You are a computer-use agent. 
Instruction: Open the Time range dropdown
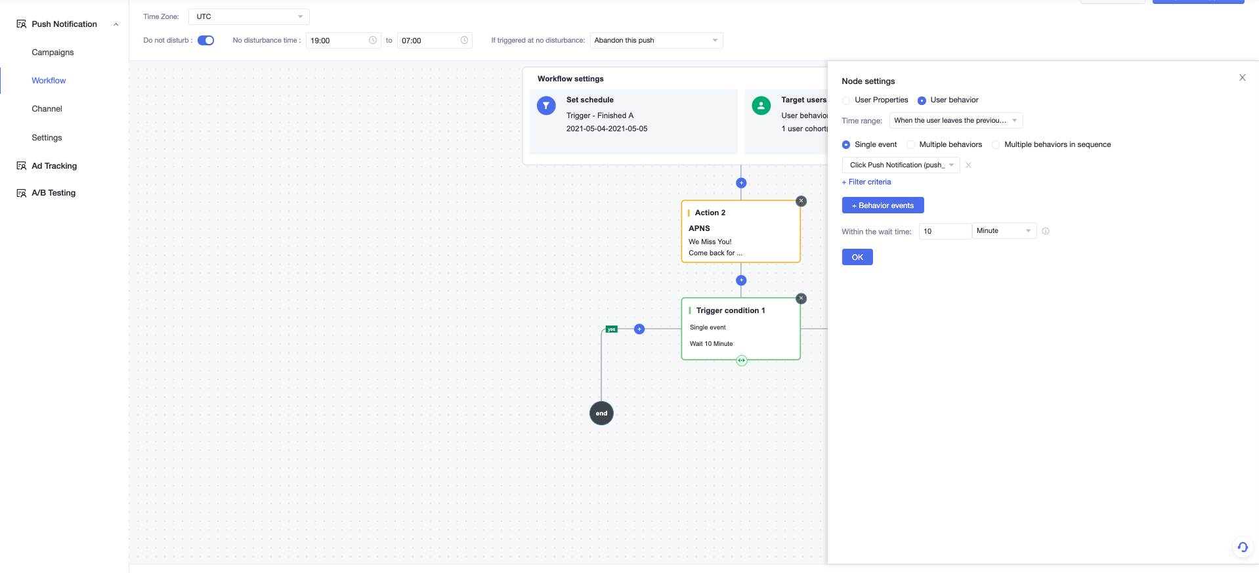pos(956,120)
